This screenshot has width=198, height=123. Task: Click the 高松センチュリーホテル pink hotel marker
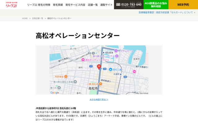(x=83, y=60)
